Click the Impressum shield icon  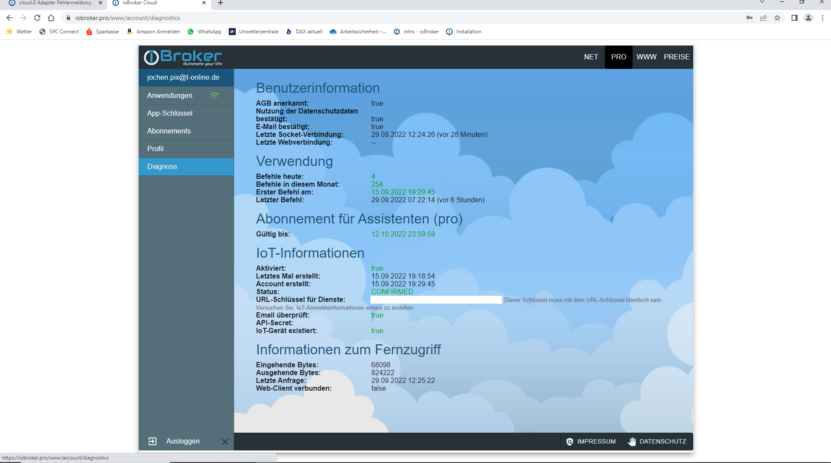coord(570,442)
